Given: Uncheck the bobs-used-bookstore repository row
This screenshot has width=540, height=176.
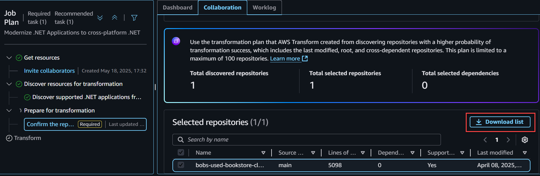Looking at the screenshot, I should coord(181,165).
